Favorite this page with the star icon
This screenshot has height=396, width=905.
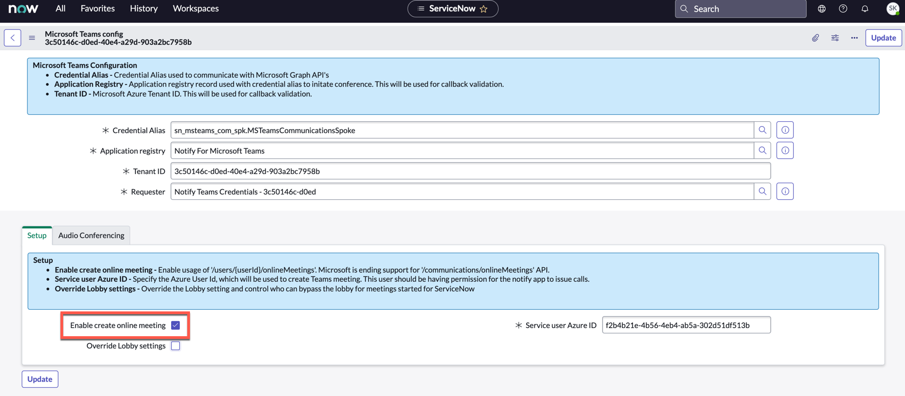click(x=484, y=9)
